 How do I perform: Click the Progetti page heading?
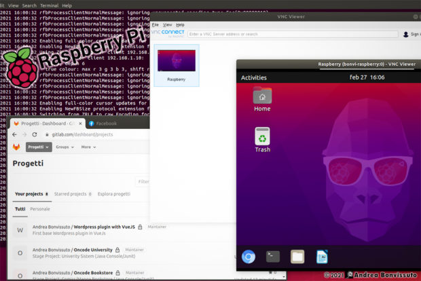[x=28, y=163]
